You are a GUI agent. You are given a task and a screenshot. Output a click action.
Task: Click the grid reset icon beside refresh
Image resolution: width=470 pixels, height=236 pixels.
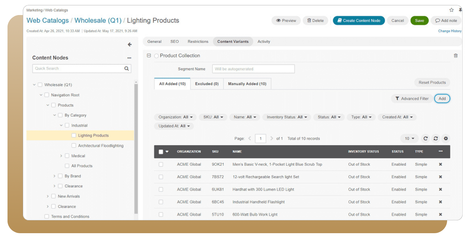[436, 139]
